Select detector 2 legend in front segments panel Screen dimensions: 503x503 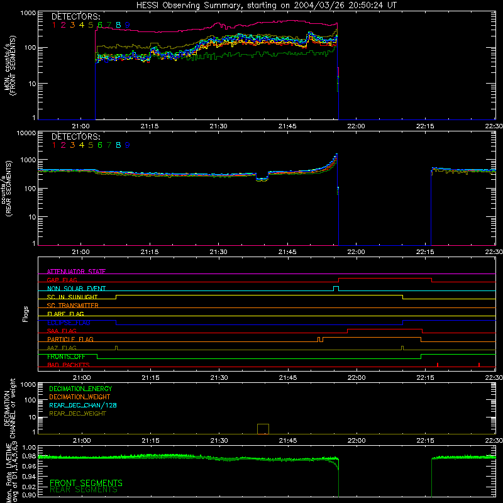pyautogui.click(x=64, y=25)
